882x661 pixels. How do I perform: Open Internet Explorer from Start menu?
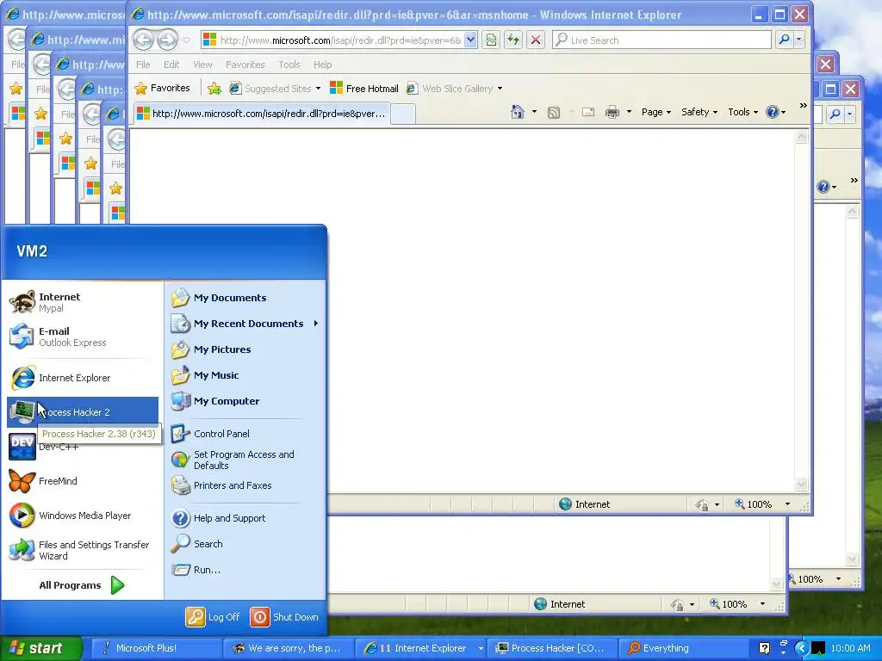(x=82, y=378)
